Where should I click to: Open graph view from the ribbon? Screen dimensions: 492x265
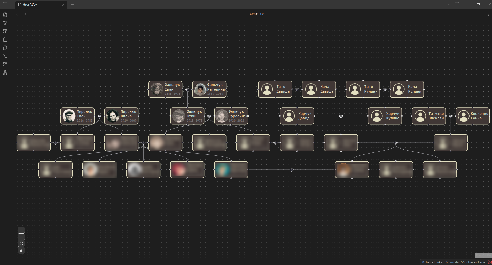coord(5,23)
